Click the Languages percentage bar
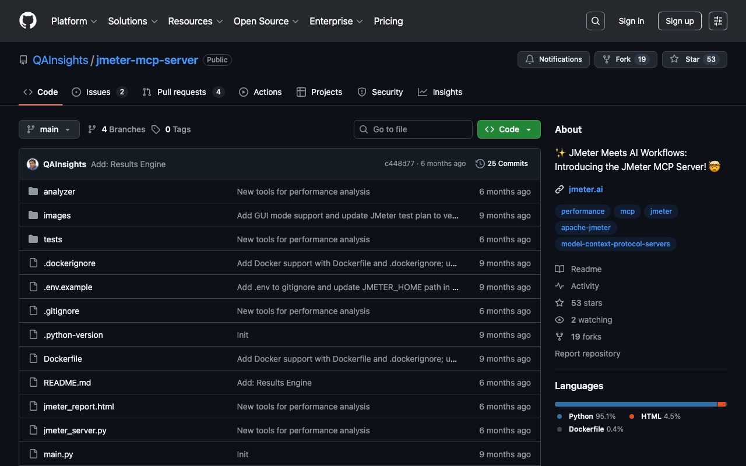Screen dimensions: 746x466 [x=640, y=404]
